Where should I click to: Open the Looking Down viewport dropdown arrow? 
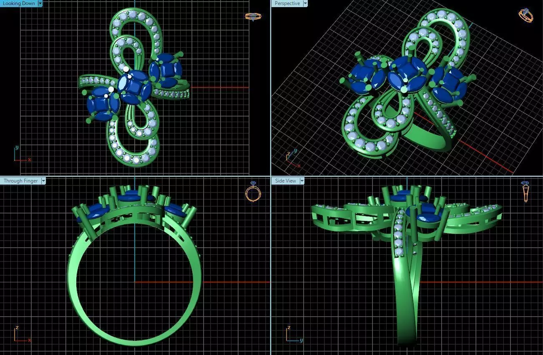pos(40,3)
